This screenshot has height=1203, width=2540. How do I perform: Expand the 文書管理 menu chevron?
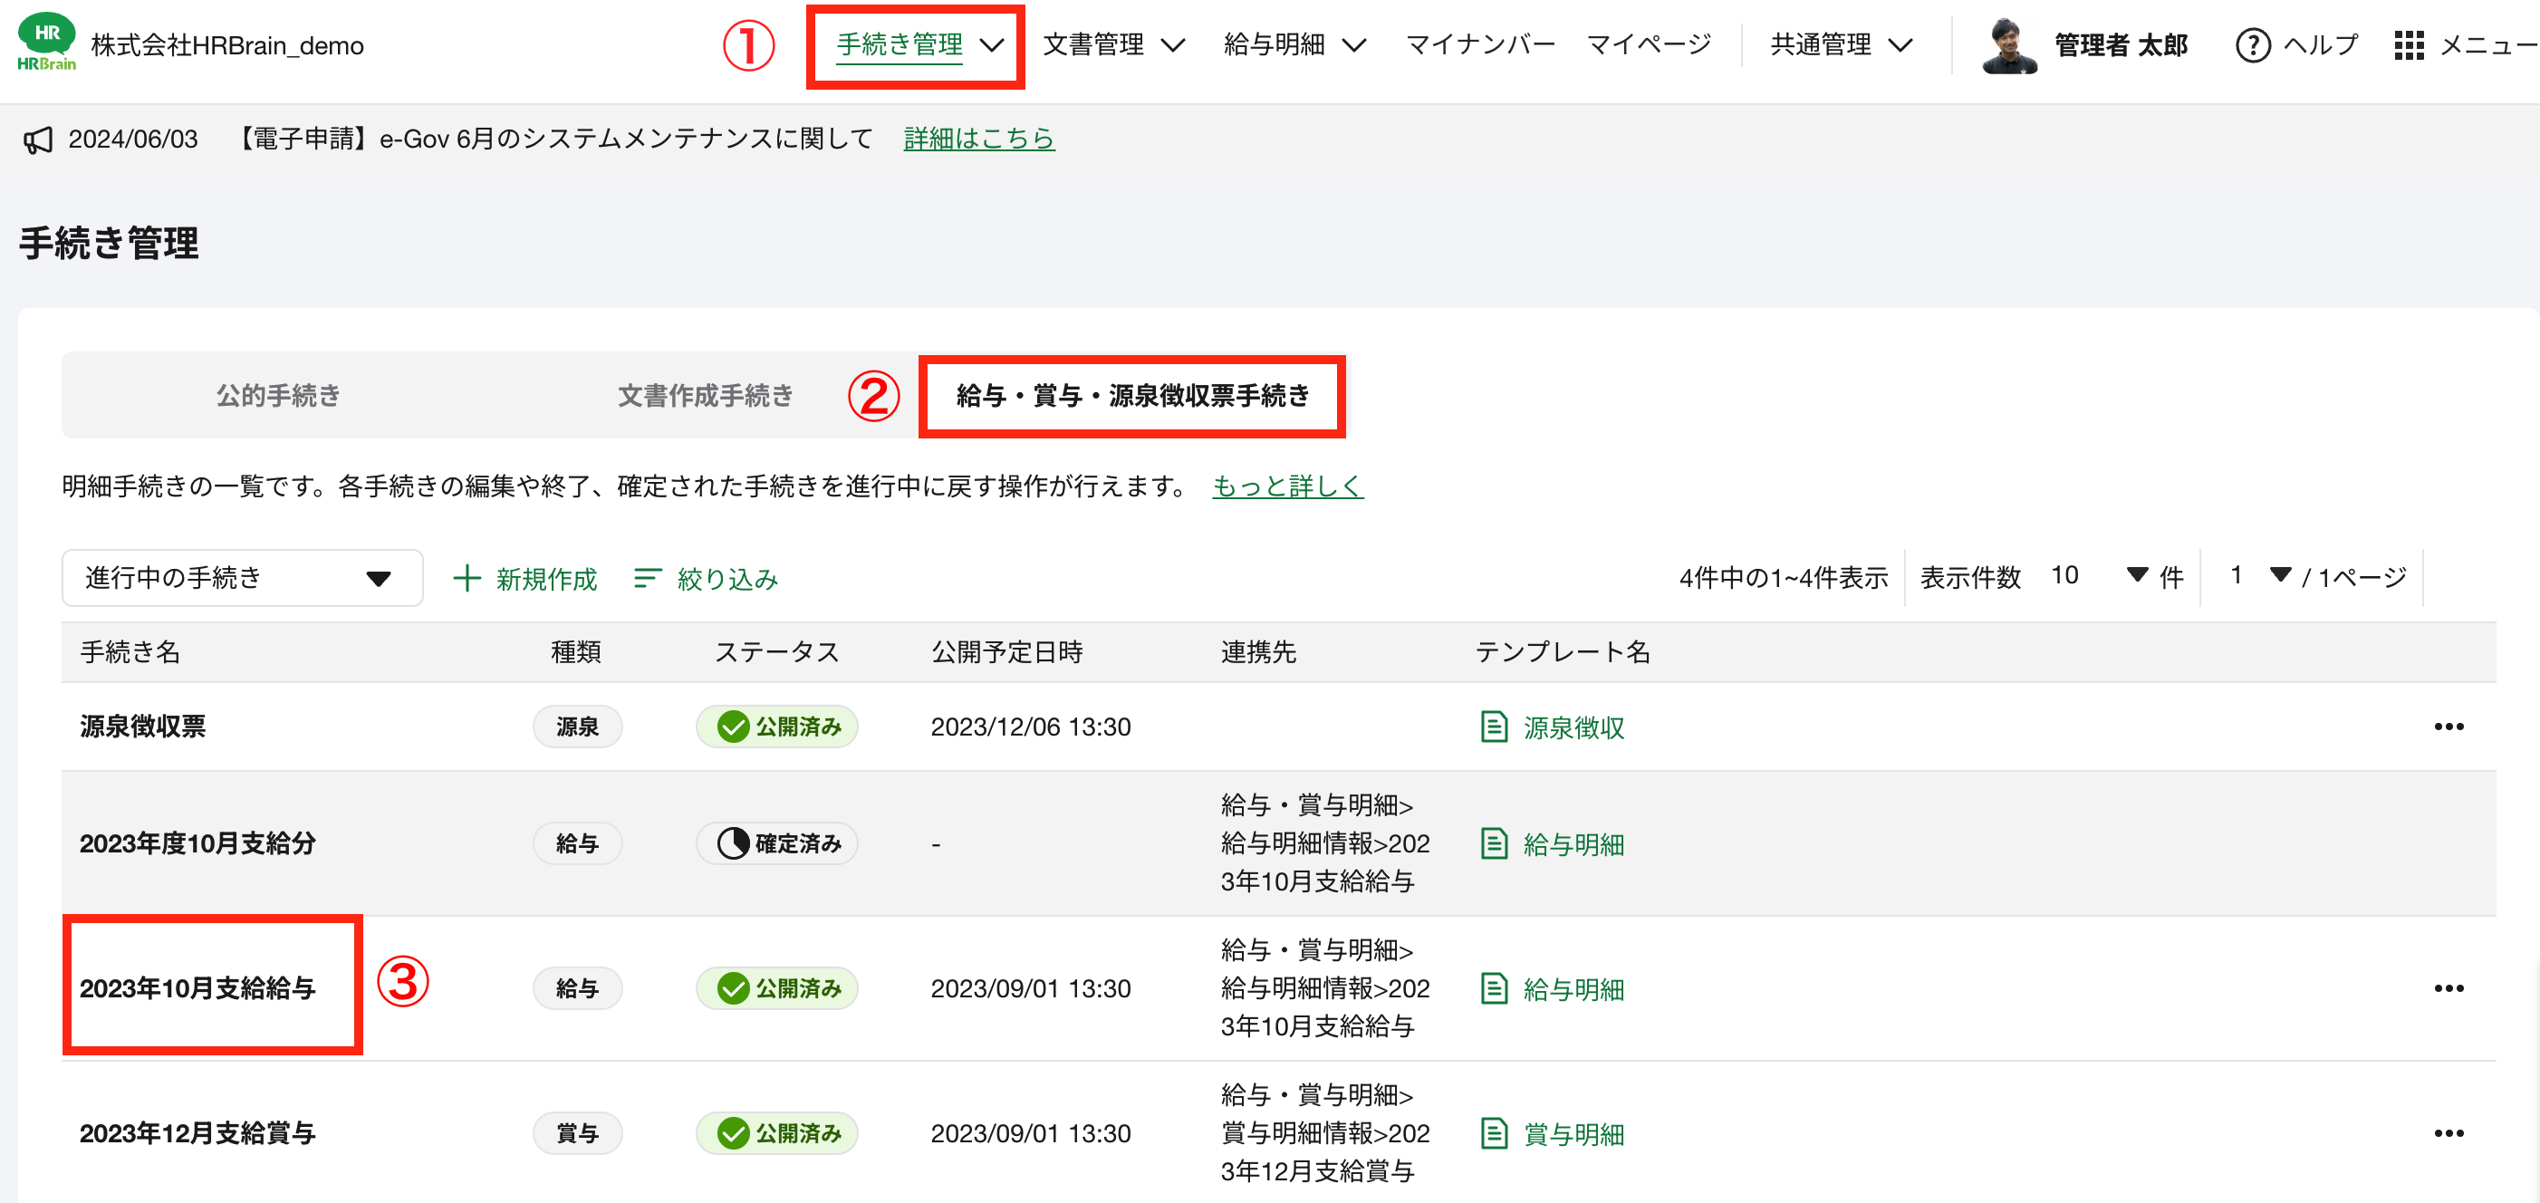pos(1172,45)
